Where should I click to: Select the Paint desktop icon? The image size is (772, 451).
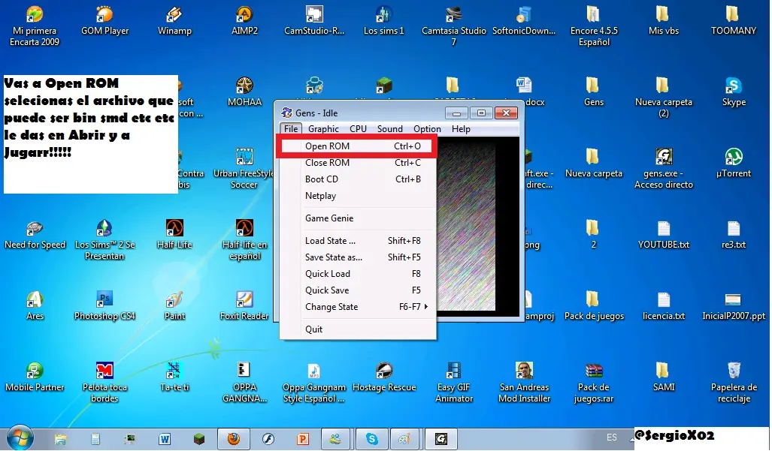(174, 307)
